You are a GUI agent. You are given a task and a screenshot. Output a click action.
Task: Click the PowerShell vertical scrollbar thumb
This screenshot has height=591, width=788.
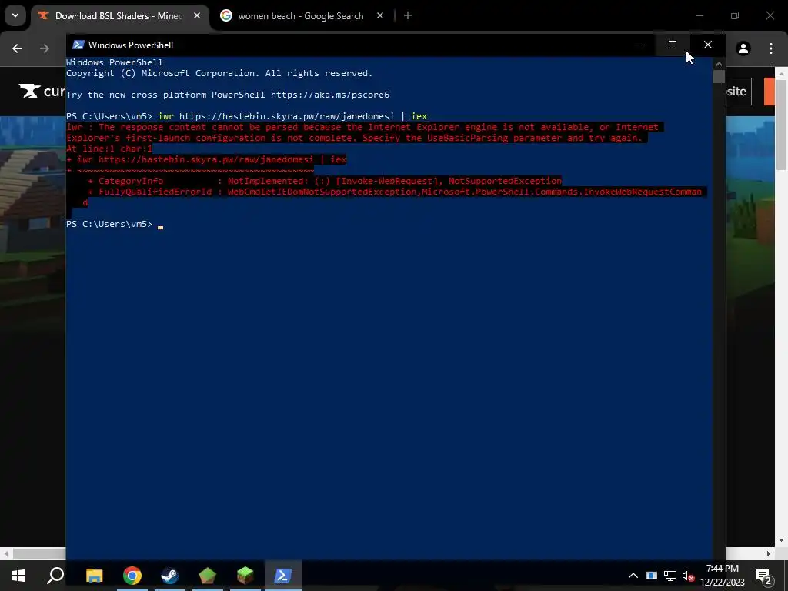[x=720, y=76]
